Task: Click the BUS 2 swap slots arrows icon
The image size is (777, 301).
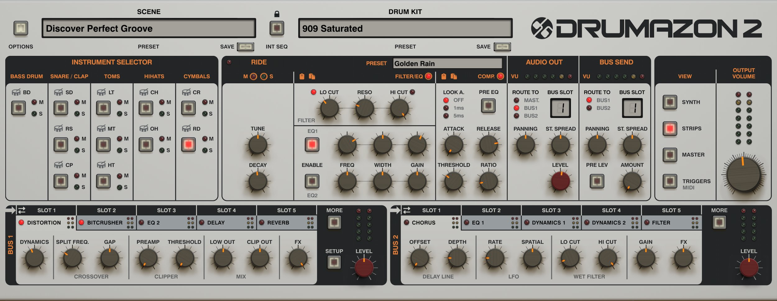Action: [407, 210]
